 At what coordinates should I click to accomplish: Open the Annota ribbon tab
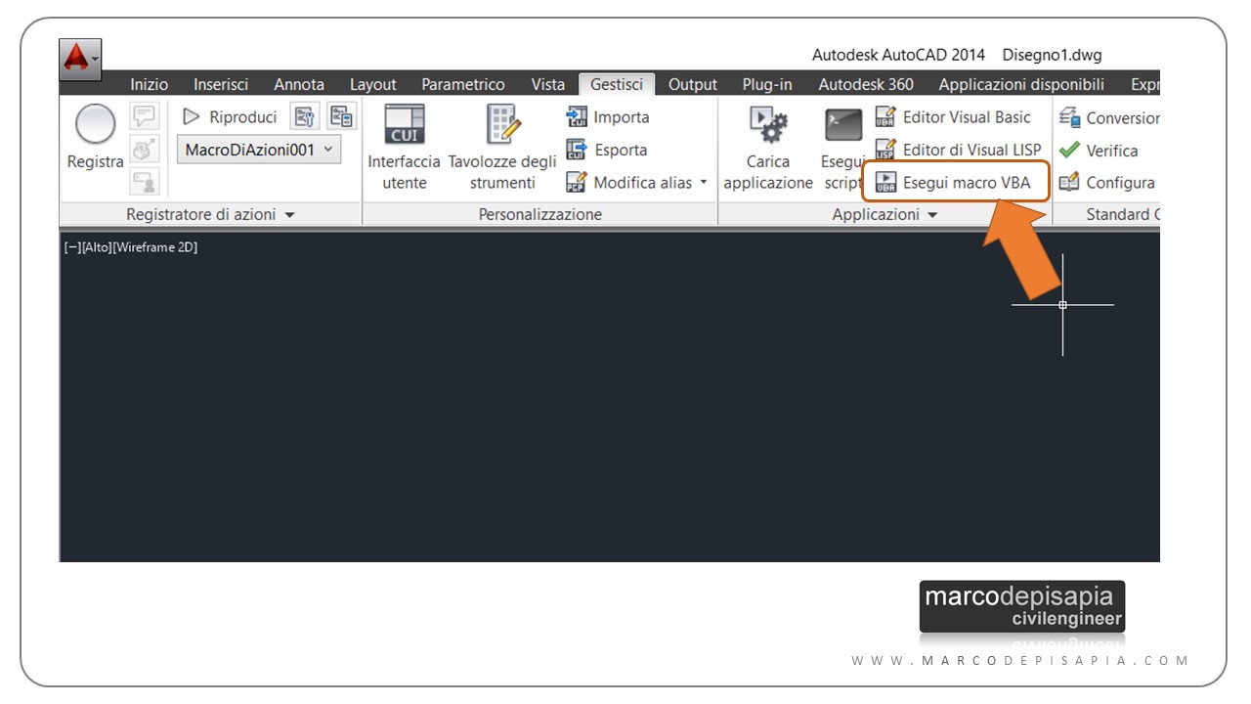coord(299,84)
